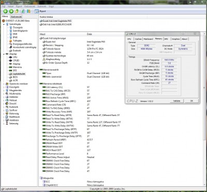Click the Validate button in CPU-Z

coord(176,101)
